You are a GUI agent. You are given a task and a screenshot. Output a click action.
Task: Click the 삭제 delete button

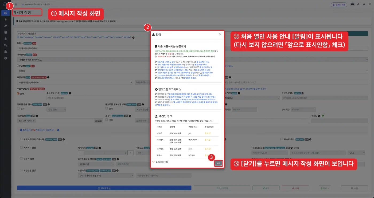[295, 188]
